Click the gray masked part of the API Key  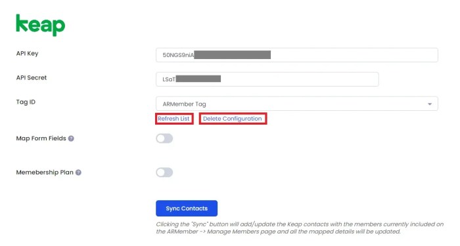point(233,54)
